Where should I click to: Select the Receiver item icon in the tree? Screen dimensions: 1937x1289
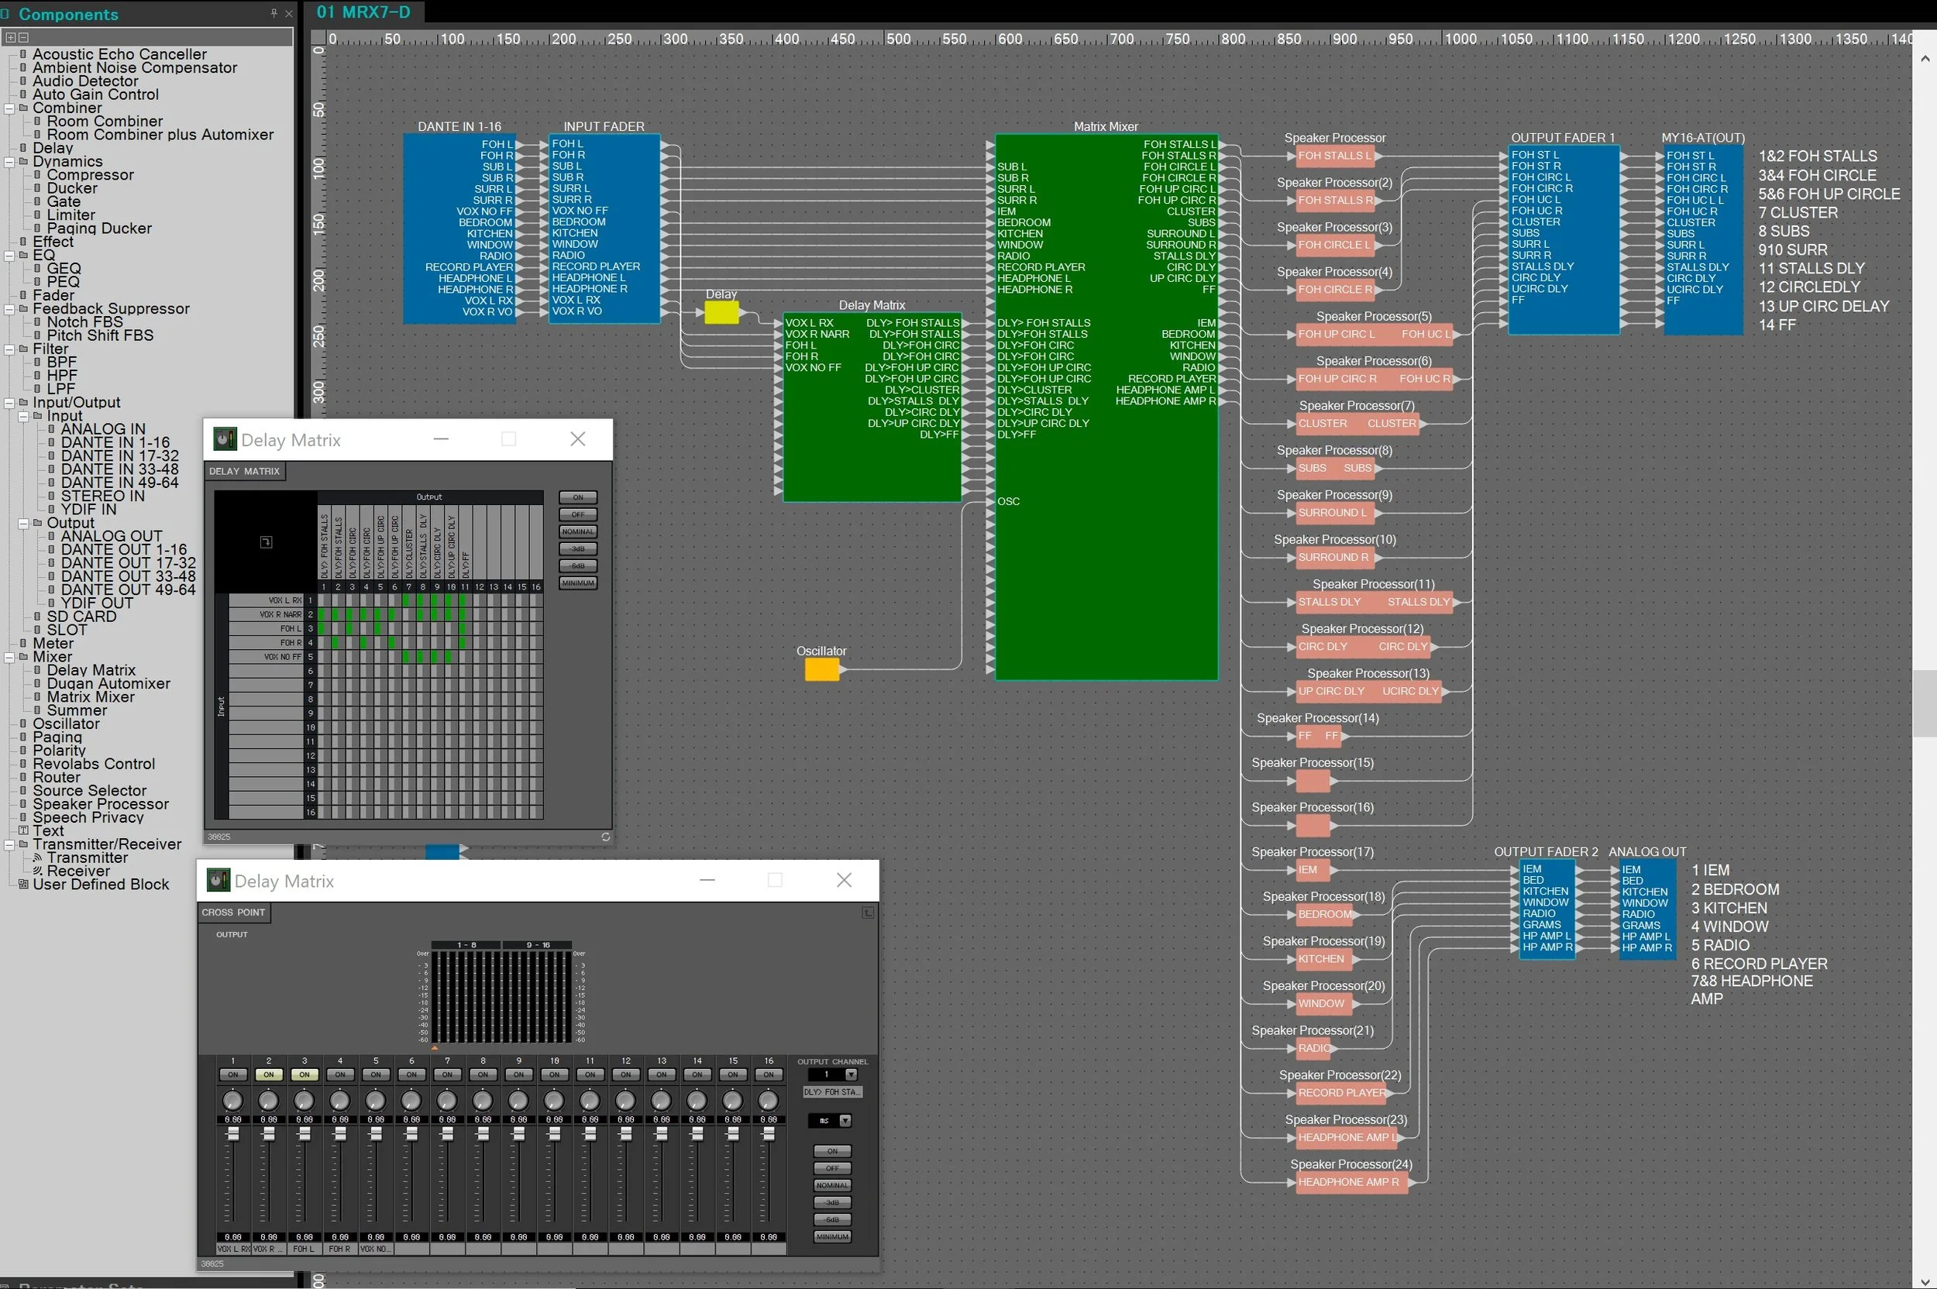[x=37, y=871]
